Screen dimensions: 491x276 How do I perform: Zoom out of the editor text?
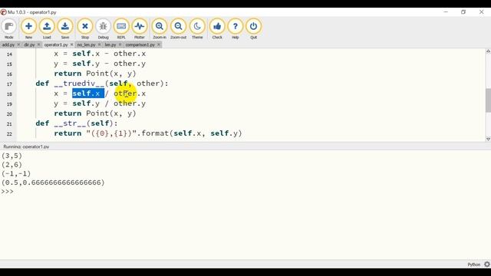click(x=178, y=28)
